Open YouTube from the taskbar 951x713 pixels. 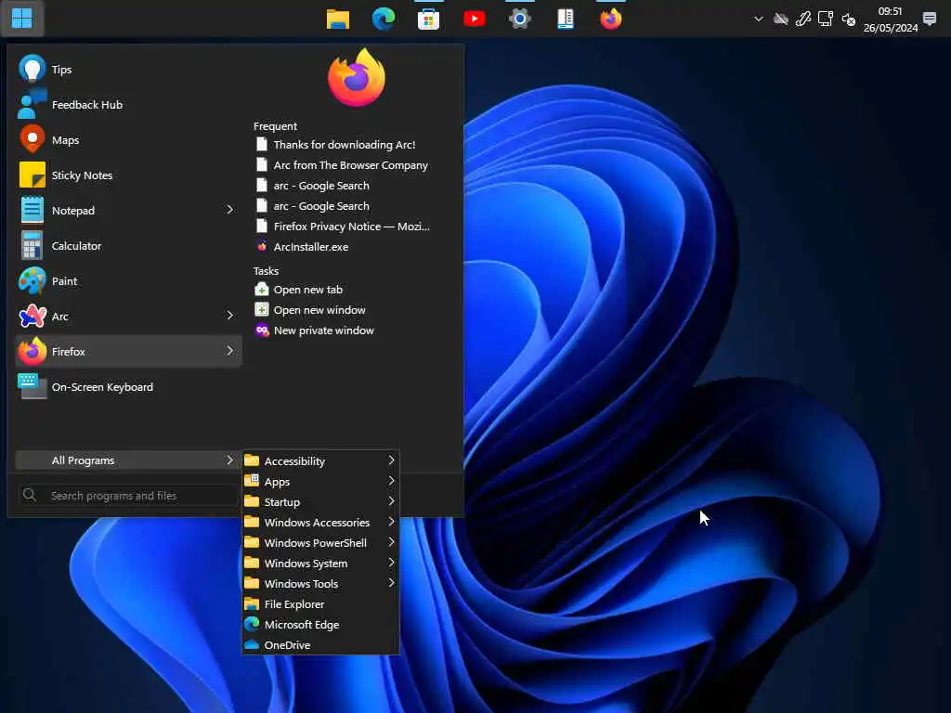click(475, 19)
